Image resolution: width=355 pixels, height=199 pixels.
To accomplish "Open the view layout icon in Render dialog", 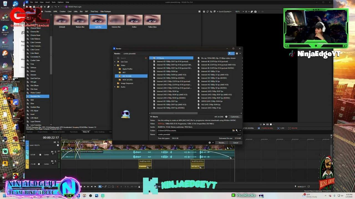I will click(237, 53).
